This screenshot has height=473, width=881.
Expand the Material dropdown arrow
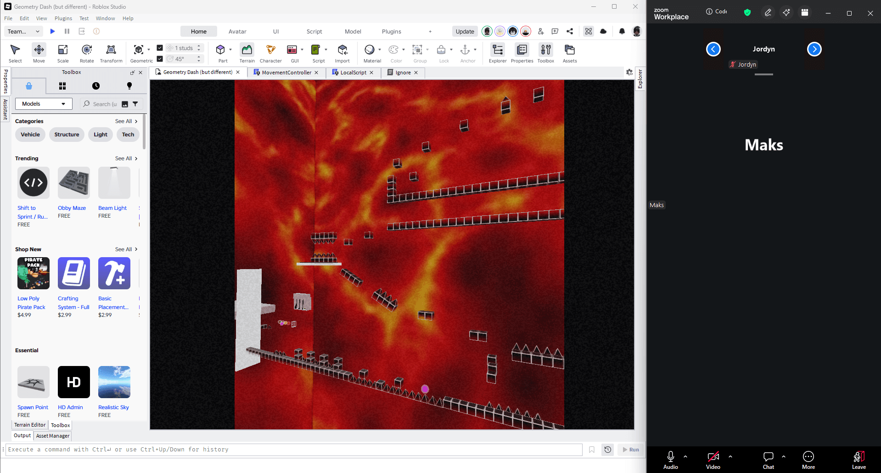click(380, 50)
